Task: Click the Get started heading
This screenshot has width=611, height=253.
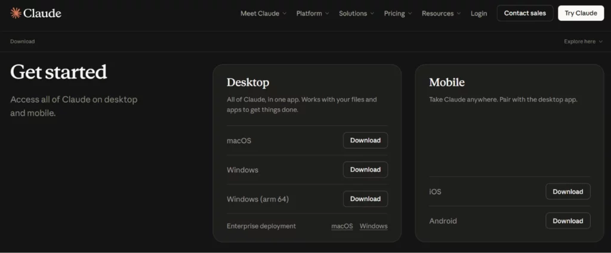Action: [x=58, y=72]
